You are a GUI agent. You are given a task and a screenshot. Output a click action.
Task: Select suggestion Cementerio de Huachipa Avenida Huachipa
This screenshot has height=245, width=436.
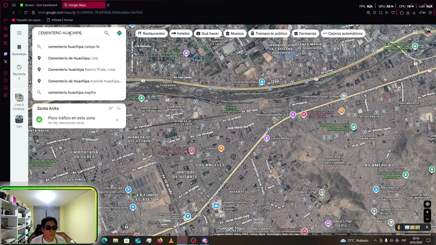point(79,81)
